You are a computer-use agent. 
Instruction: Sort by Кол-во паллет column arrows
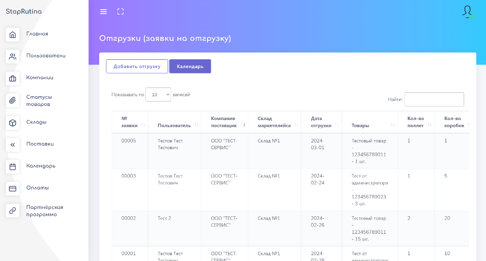(430, 125)
